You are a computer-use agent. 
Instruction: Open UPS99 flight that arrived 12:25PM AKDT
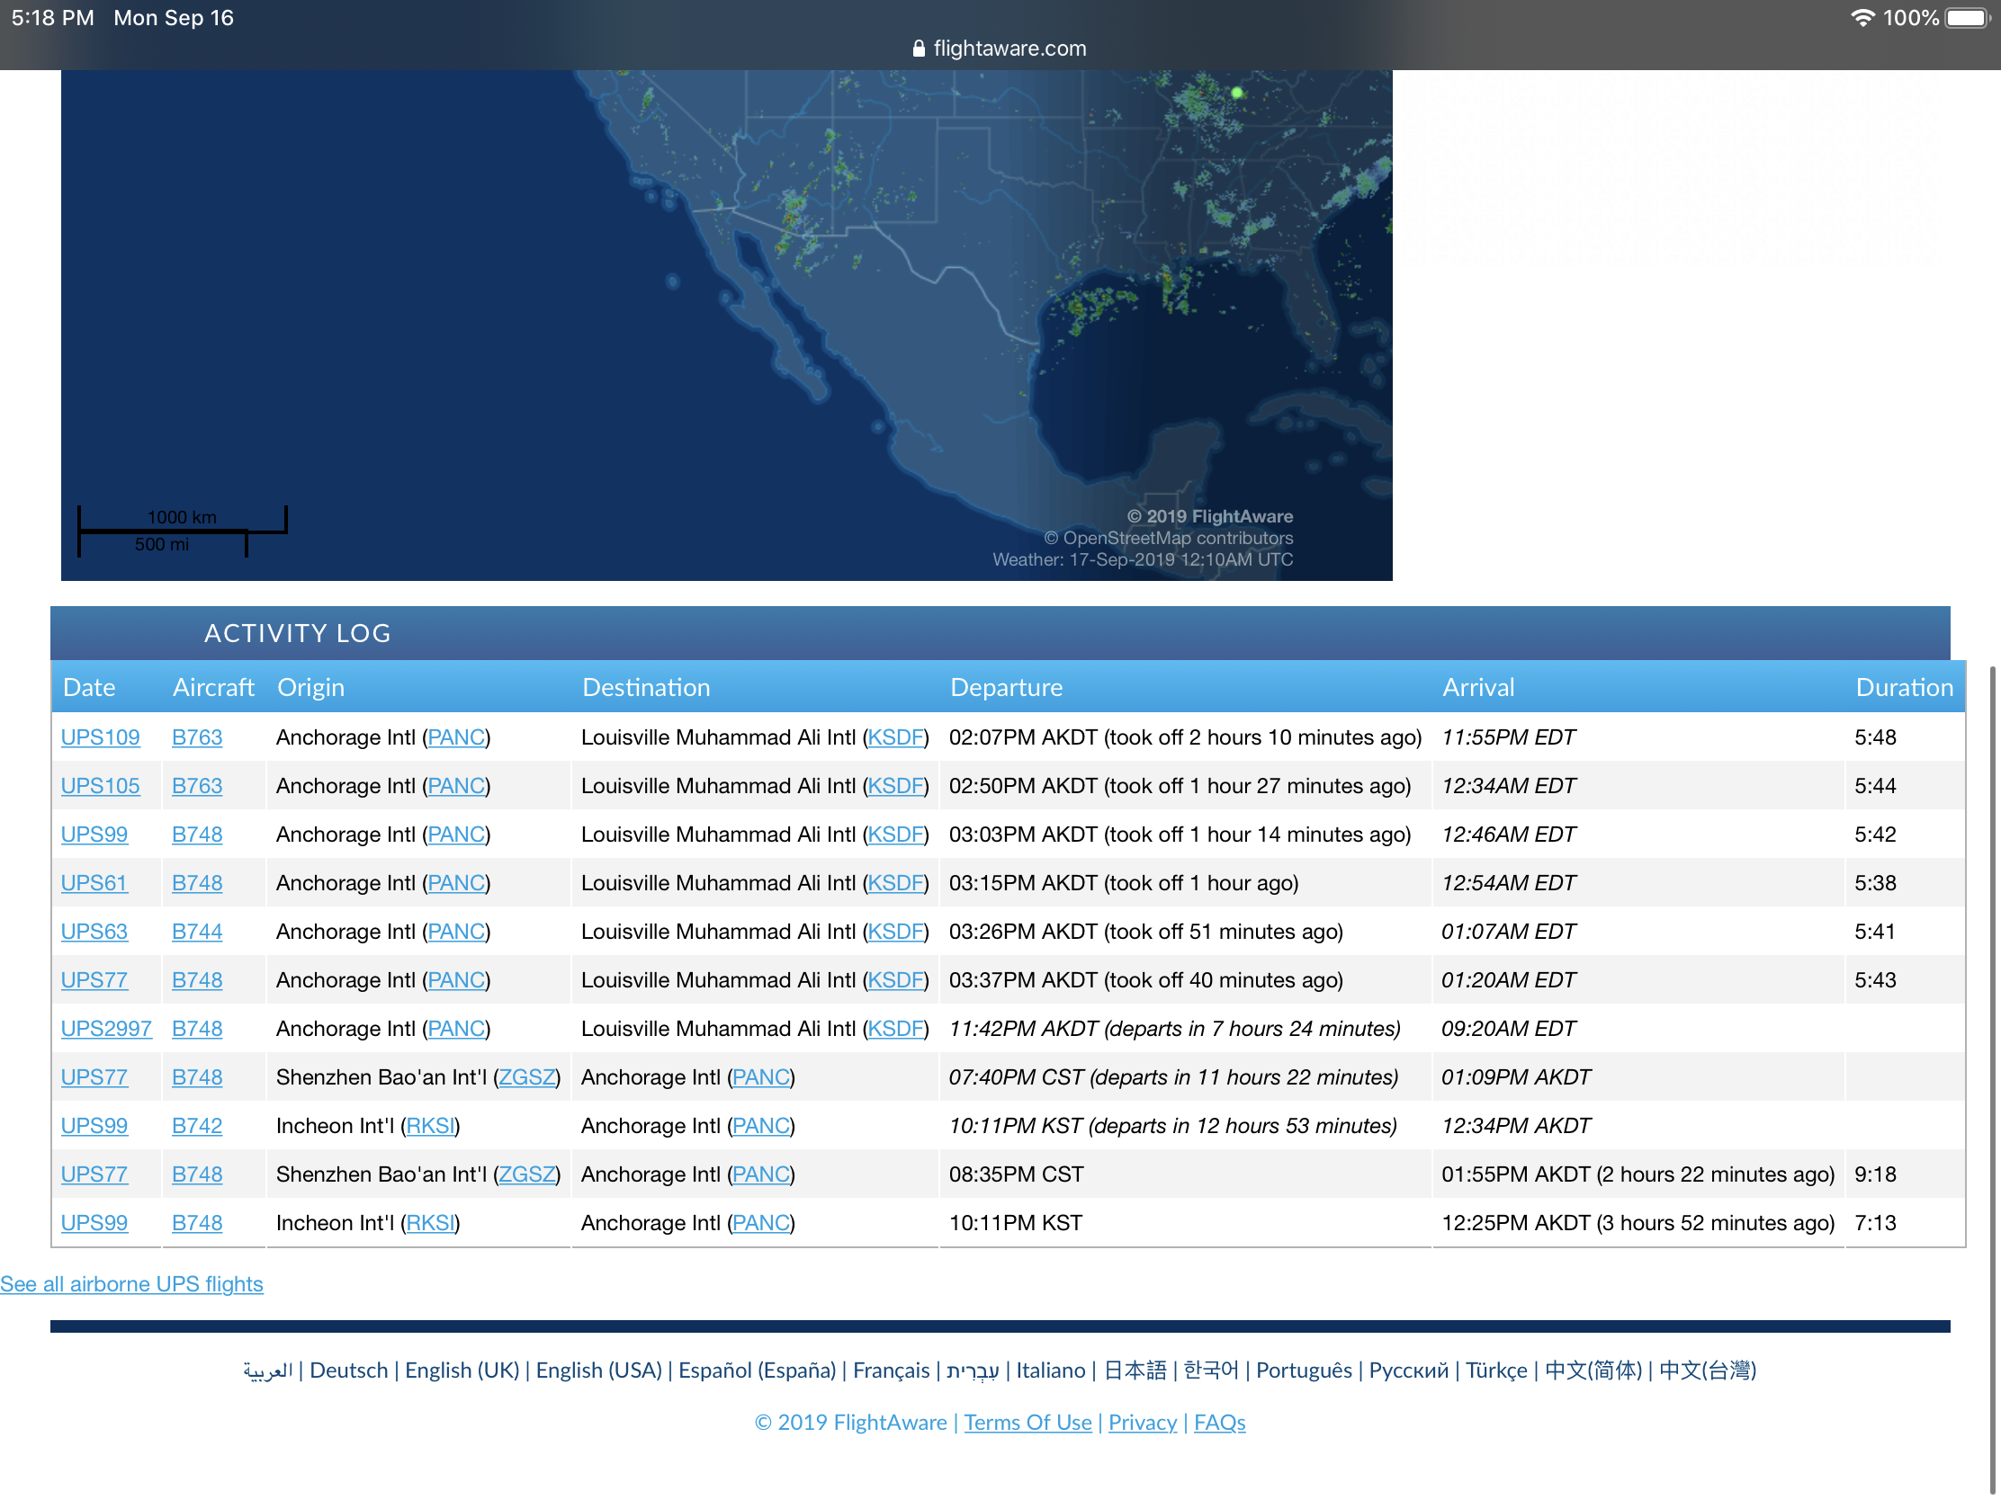click(x=94, y=1224)
